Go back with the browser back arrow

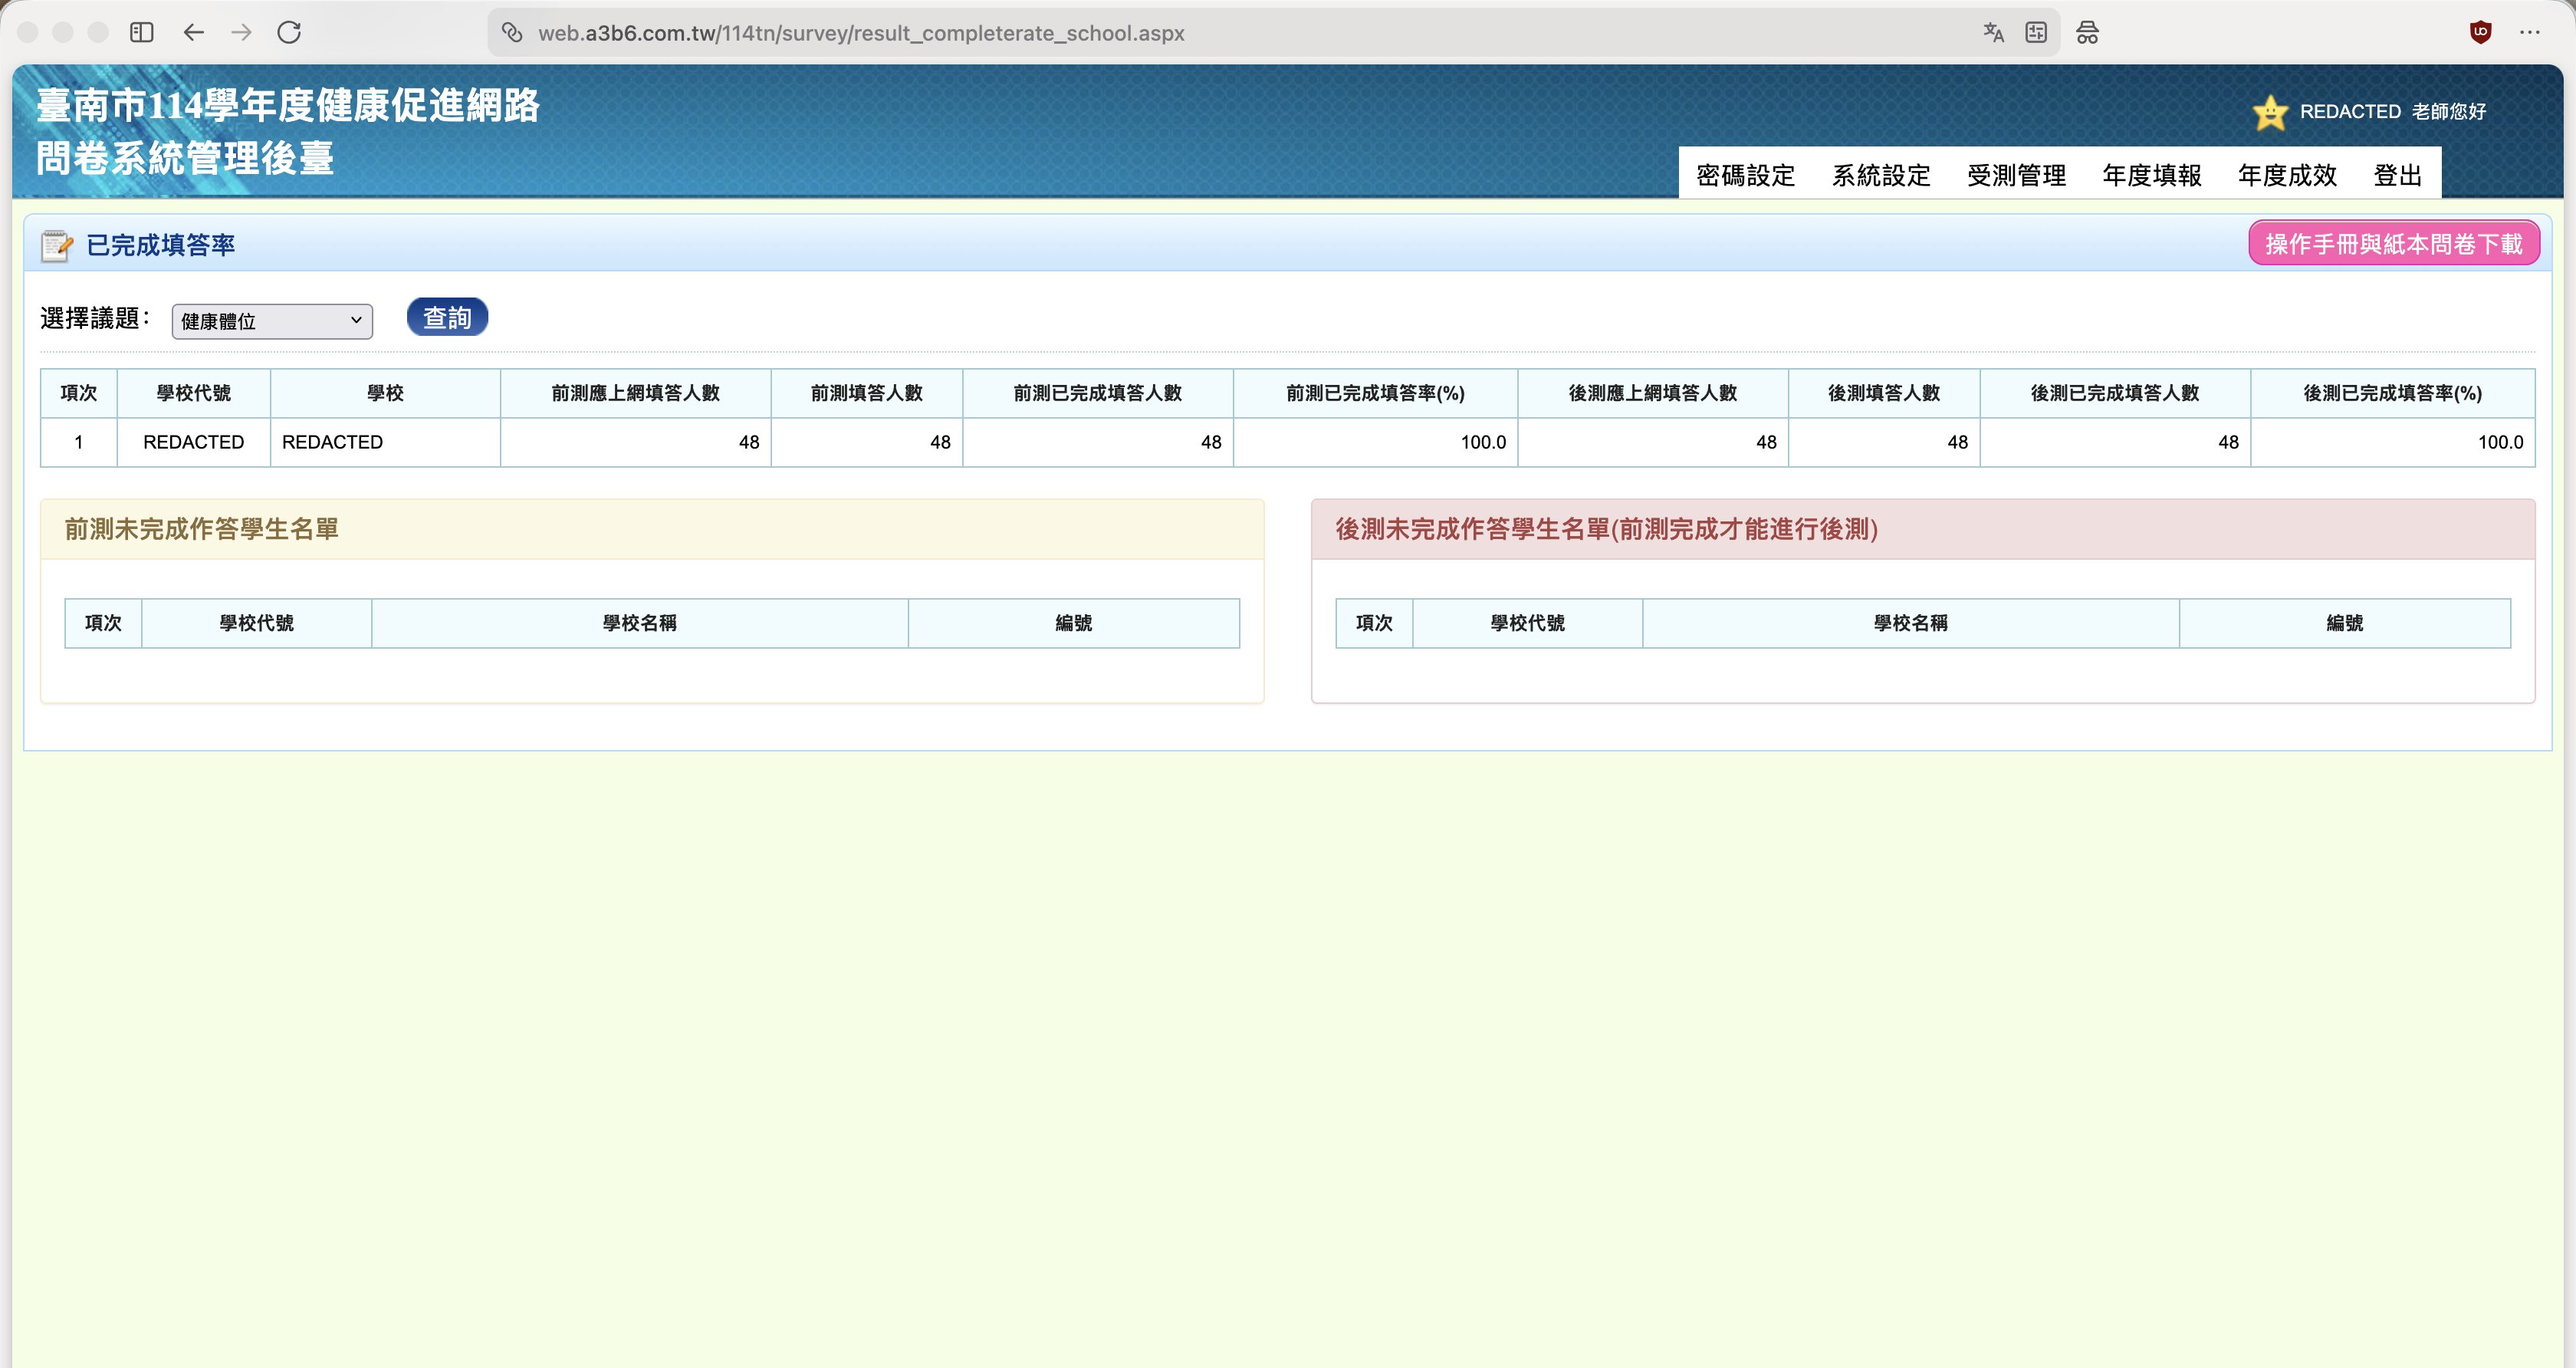point(194,32)
